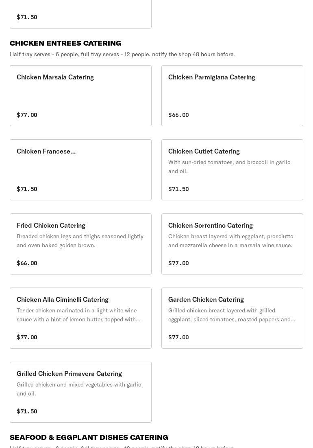Click the Seafood & Eggplant Dishes Catering heading
This screenshot has width=313, height=448.
point(89,437)
